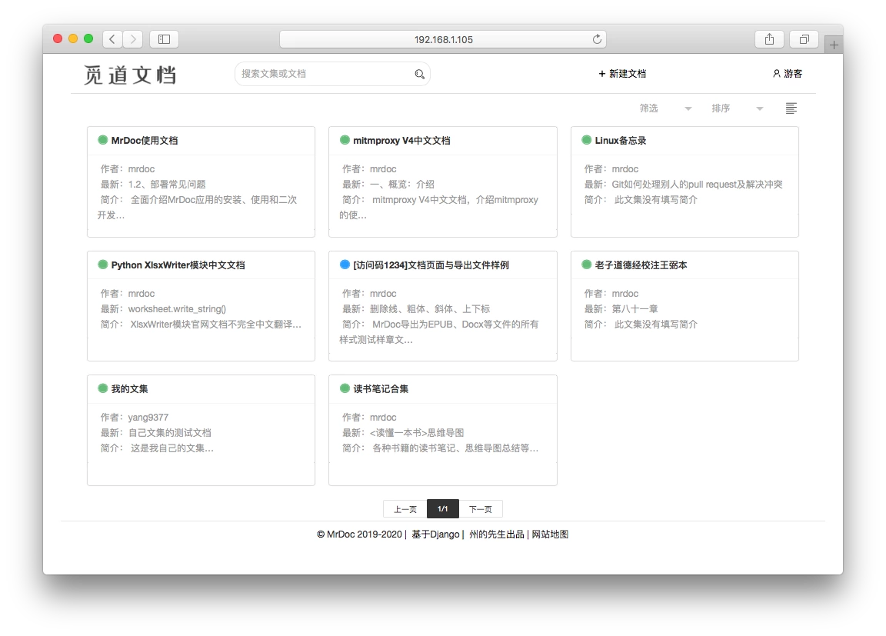Click the 基于Django footer link

click(437, 534)
